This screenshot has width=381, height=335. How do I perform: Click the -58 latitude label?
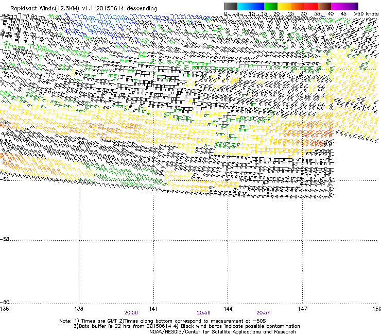(x=5, y=239)
